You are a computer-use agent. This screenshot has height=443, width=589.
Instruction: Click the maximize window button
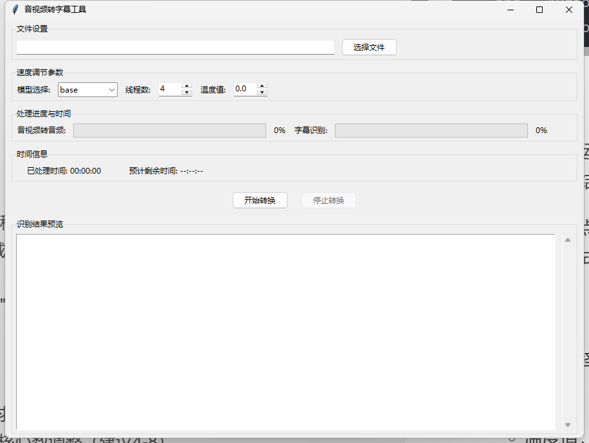539,10
